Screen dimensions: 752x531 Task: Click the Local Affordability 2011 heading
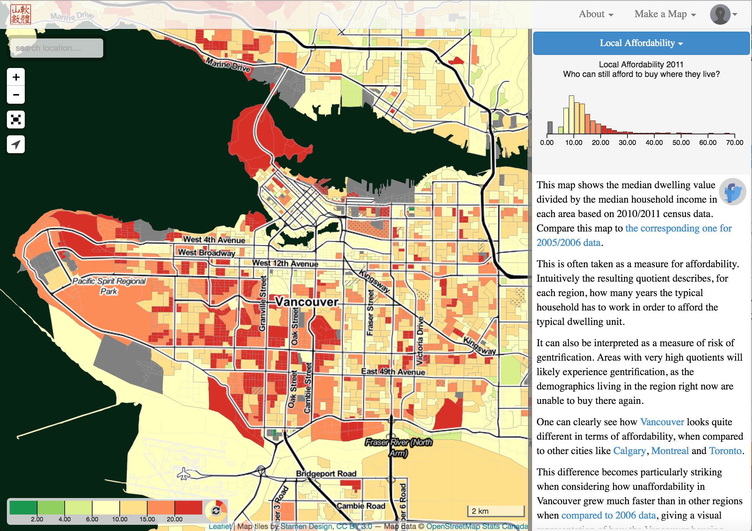point(641,64)
